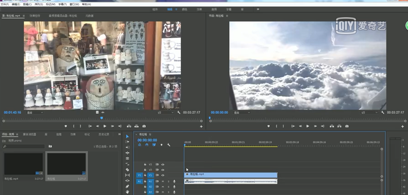The image size is (408, 195).
Task: Open timeline 布拉格 panel menu icon
Action: coord(150,134)
